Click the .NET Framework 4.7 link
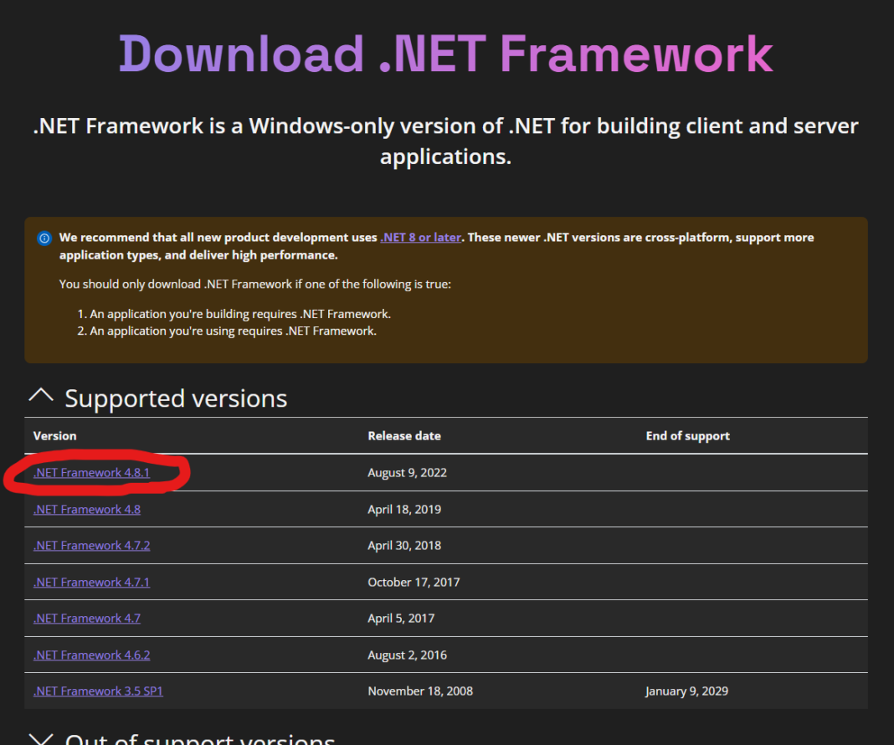894x745 pixels. click(86, 618)
